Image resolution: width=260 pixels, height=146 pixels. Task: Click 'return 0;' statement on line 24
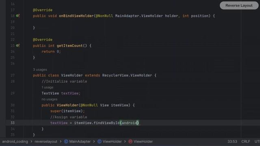click(x=51, y=52)
